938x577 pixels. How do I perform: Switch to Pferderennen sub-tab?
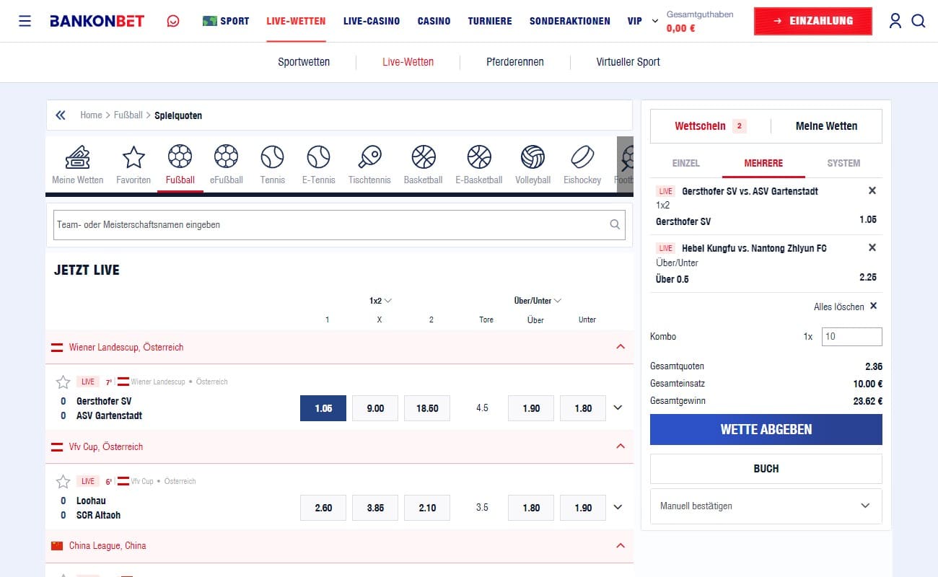[x=515, y=62]
